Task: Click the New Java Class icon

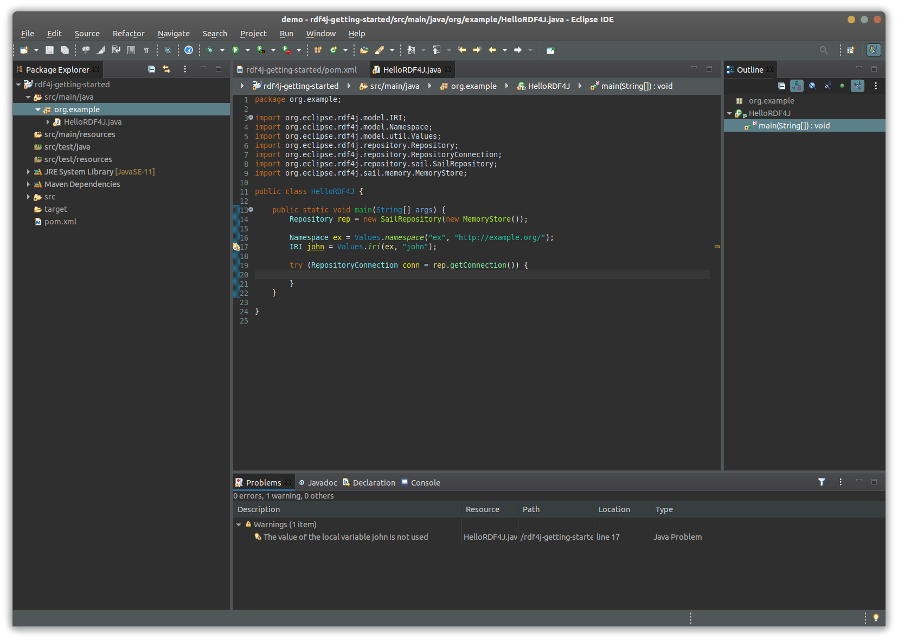Action: [x=333, y=50]
